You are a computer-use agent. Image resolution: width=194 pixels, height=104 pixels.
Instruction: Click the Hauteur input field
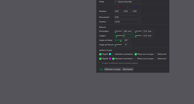pyautogui.click(x=127, y=22)
